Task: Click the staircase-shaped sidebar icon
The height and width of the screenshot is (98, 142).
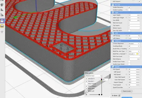Action: click(x=2, y=10)
